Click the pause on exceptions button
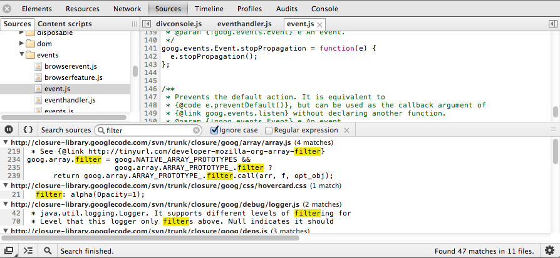The image size is (560, 258). [9, 130]
